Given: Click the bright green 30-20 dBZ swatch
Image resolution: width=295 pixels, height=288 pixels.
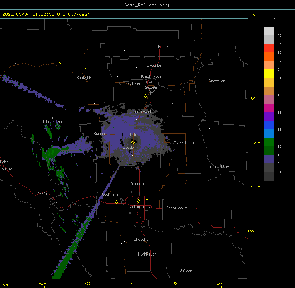Looking at the screenshot, I should (269, 142).
